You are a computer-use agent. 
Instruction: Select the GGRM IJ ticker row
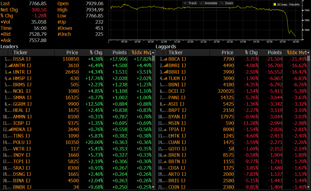[76, 104]
